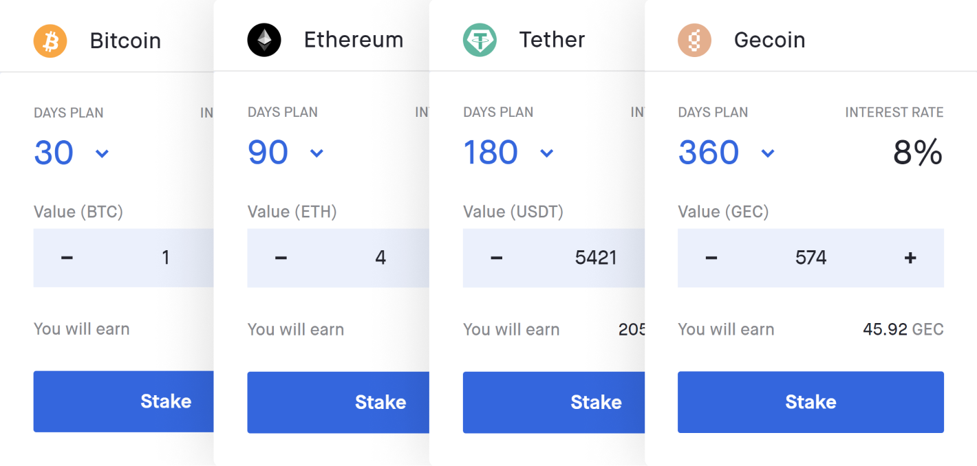This screenshot has height=466, width=977.
Task: Click the Gecoin coin icon
Action: 694,40
